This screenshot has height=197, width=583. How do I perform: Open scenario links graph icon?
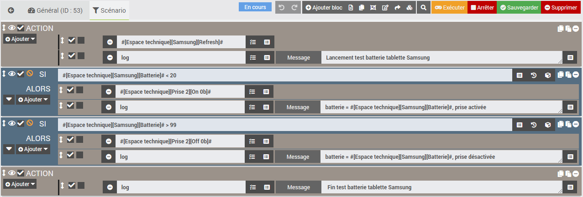coord(373,8)
